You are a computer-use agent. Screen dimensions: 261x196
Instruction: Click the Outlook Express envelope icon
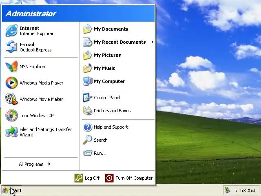point(11,47)
